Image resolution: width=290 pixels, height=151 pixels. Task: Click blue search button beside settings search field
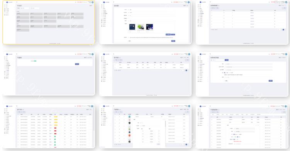click(x=227, y=60)
